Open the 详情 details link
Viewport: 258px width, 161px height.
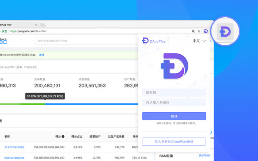click(x=42, y=55)
